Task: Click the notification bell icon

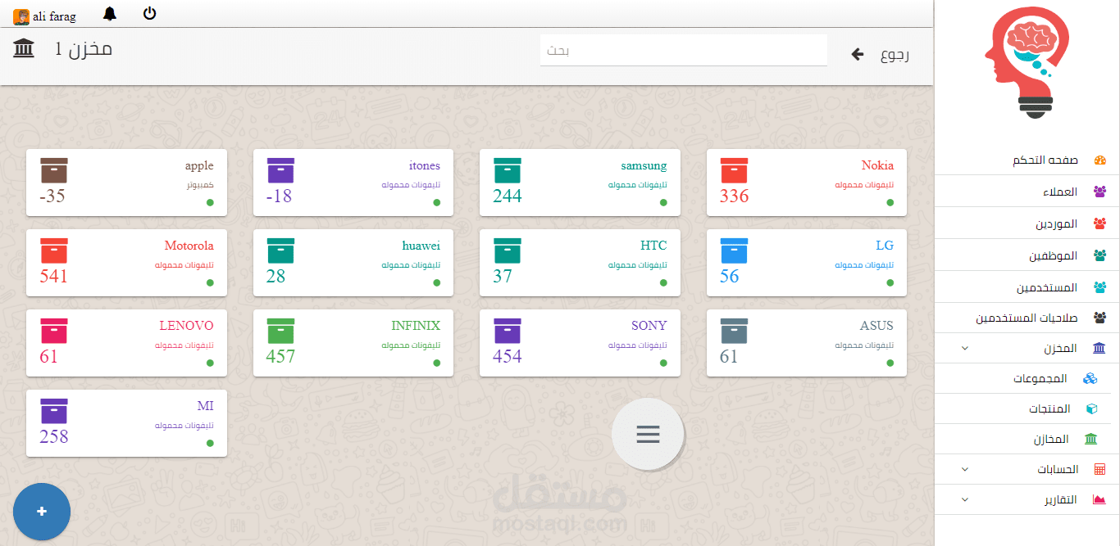Action: [x=110, y=13]
